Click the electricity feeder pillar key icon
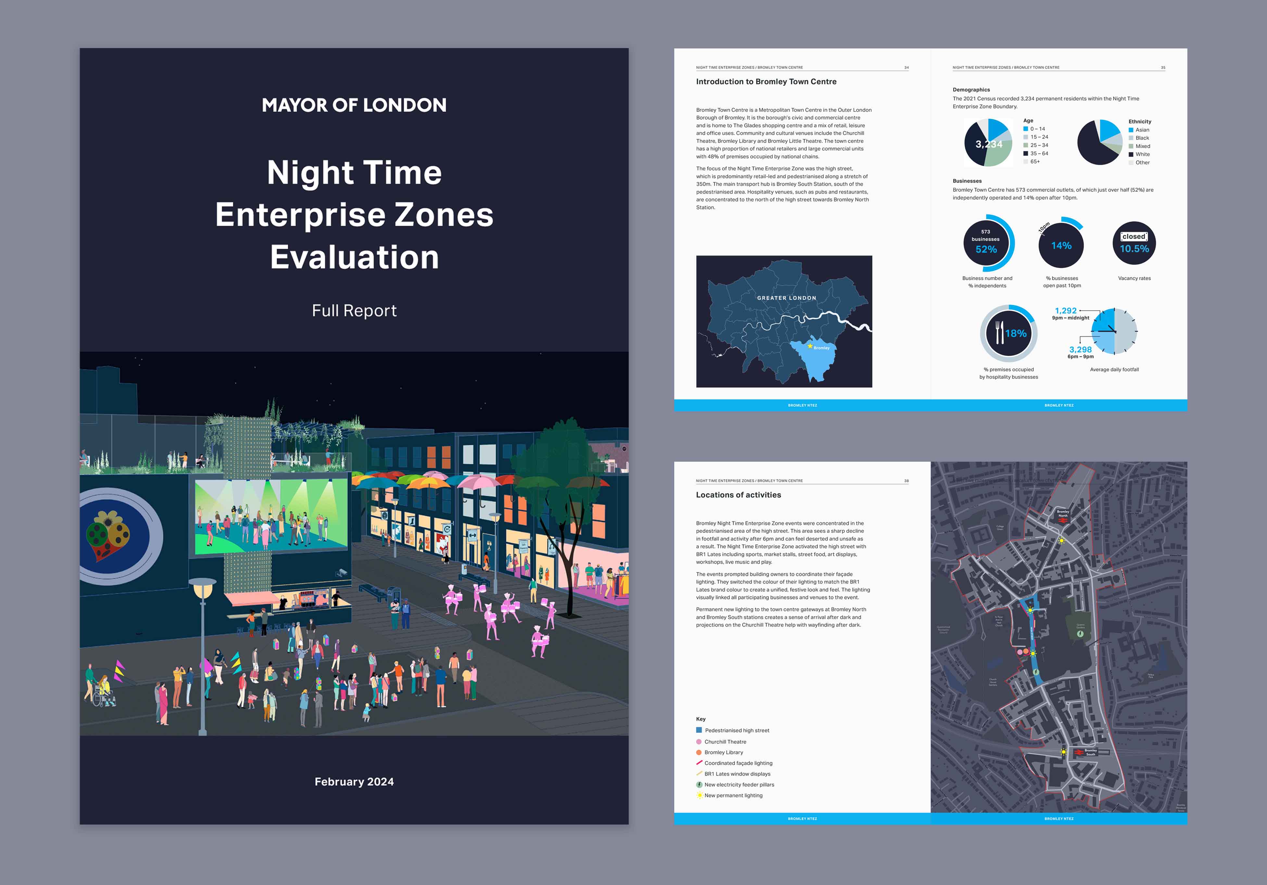Screen dimensions: 1267x885 tap(699, 785)
